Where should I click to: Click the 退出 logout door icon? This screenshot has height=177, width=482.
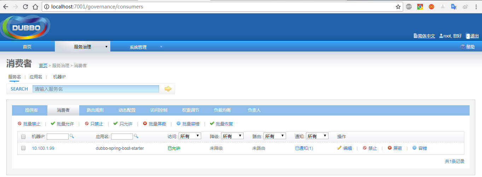point(468,36)
